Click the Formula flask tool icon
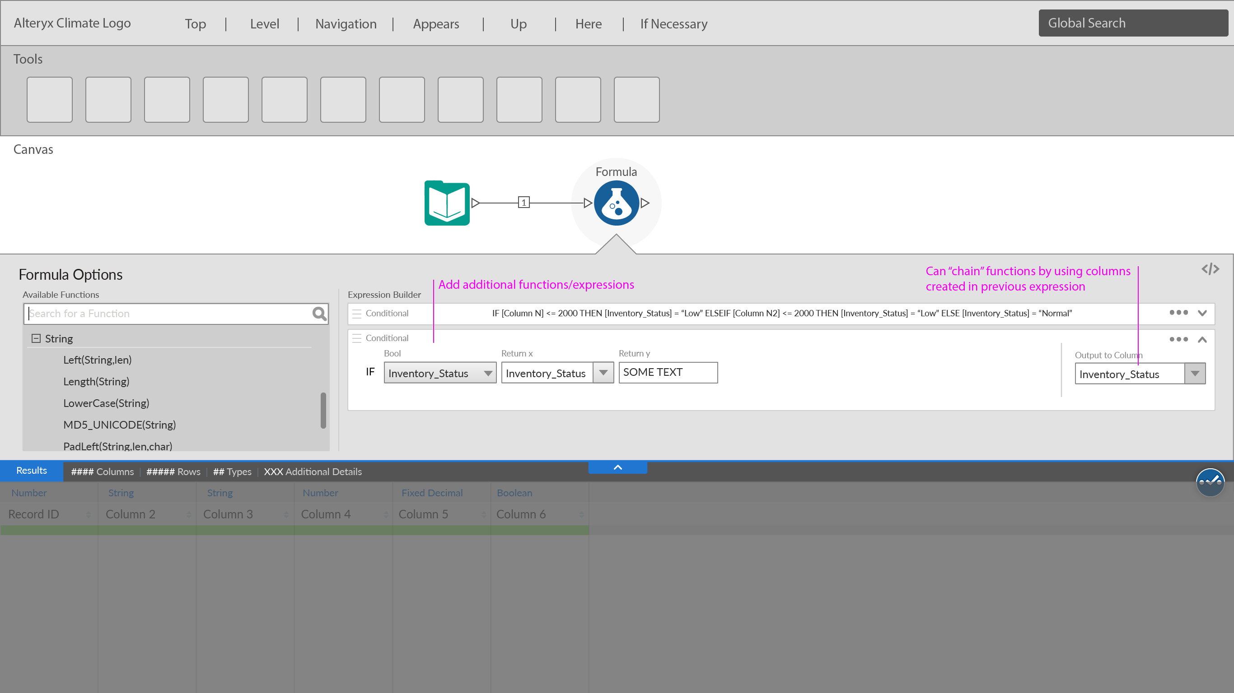Viewport: 1234px width, 693px height. [616, 203]
